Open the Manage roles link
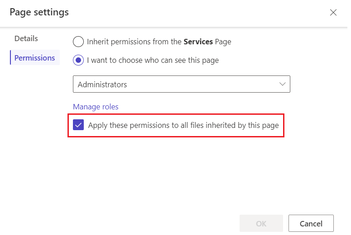Viewport: 351px width, 235px height. pyautogui.click(x=96, y=107)
